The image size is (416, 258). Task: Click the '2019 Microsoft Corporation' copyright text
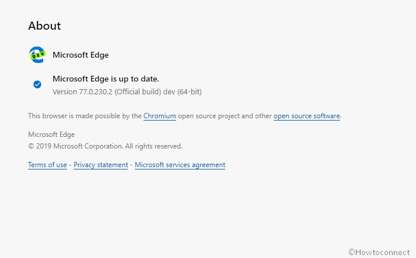79,146
